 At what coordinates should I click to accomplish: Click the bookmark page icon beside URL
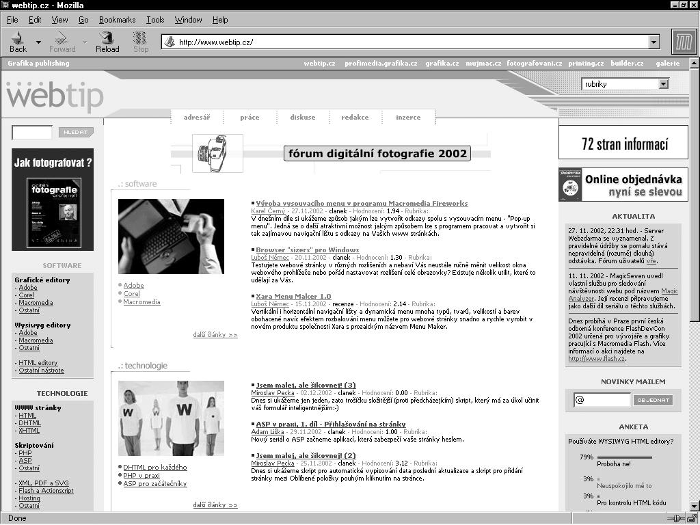(170, 42)
